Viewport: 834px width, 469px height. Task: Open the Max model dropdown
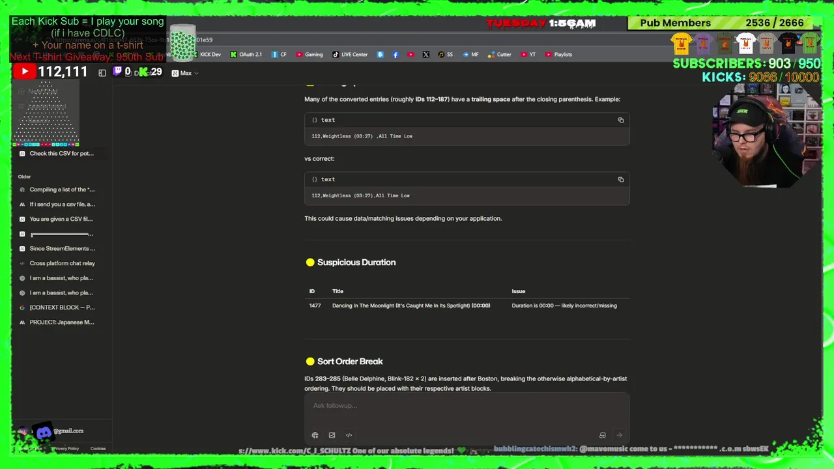[x=185, y=73]
